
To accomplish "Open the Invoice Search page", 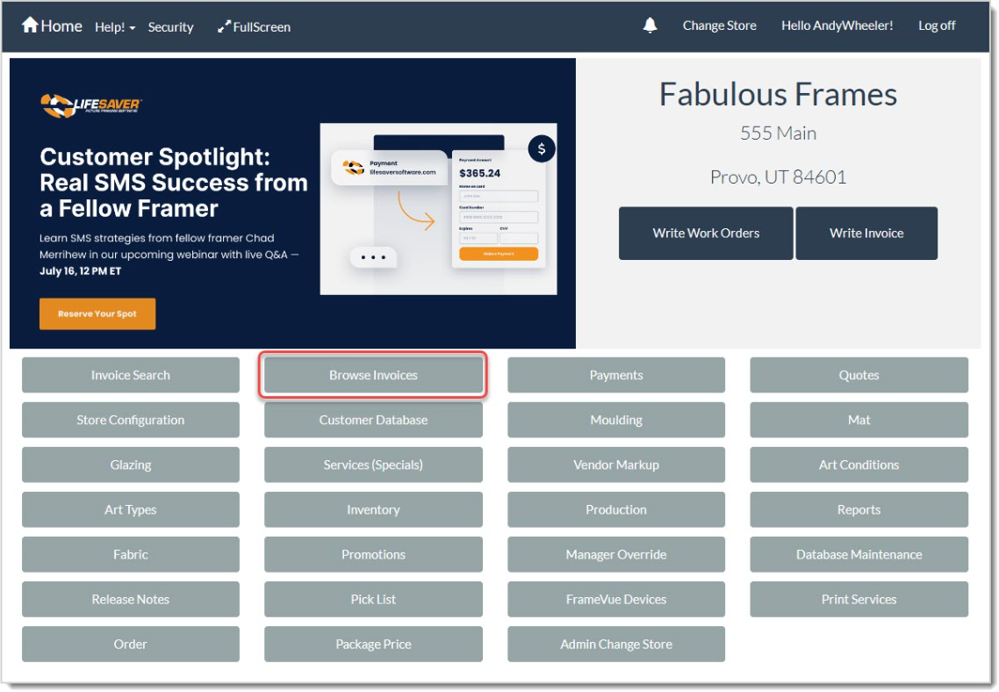I will pyautogui.click(x=131, y=375).
